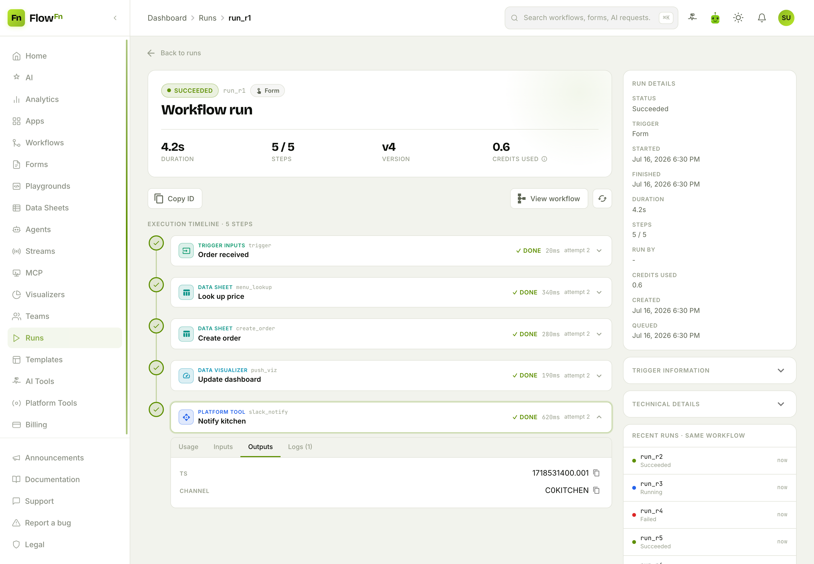Open AI Tools in sidebar
814x564 pixels.
tap(65, 381)
